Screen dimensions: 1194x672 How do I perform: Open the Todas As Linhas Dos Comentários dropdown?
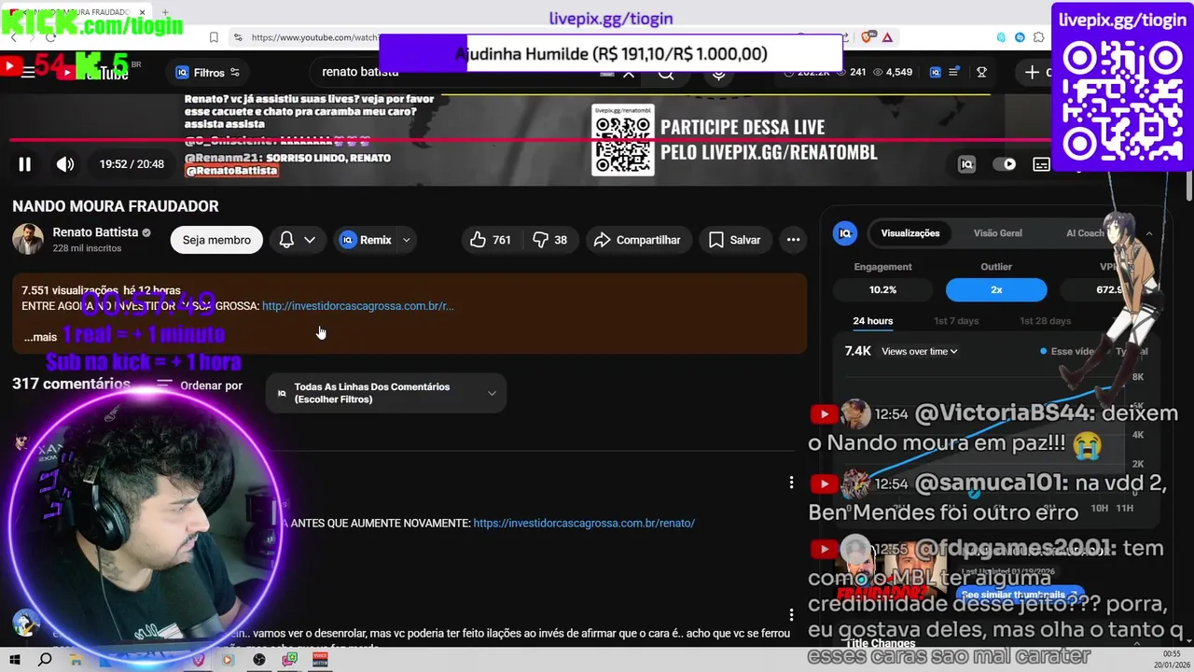386,393
